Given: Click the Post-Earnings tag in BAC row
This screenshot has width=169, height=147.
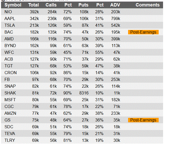Looking at the screenshot, I should (x=143, y=32).
